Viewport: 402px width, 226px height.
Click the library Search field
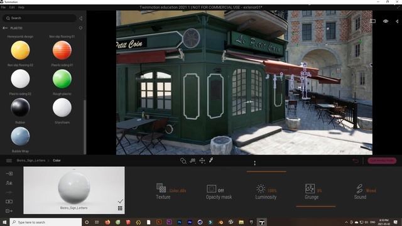[x=40, y=18]
